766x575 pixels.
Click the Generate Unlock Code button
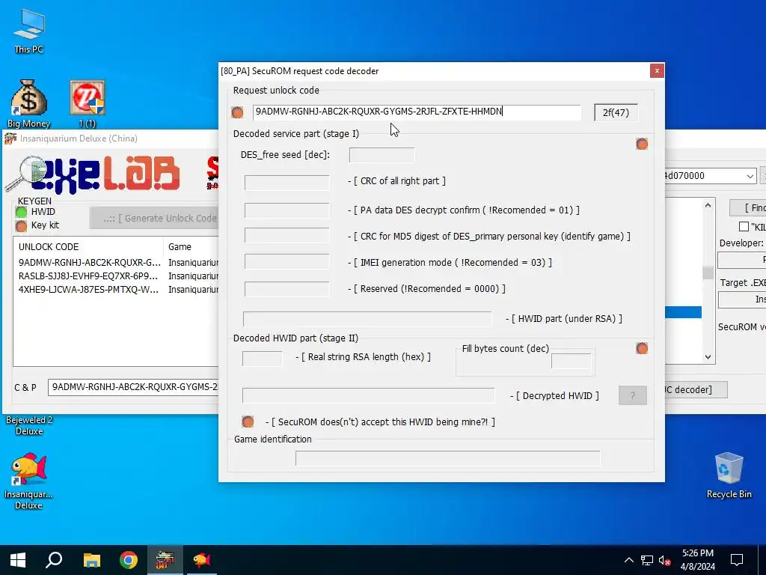(x=154, y=218)
